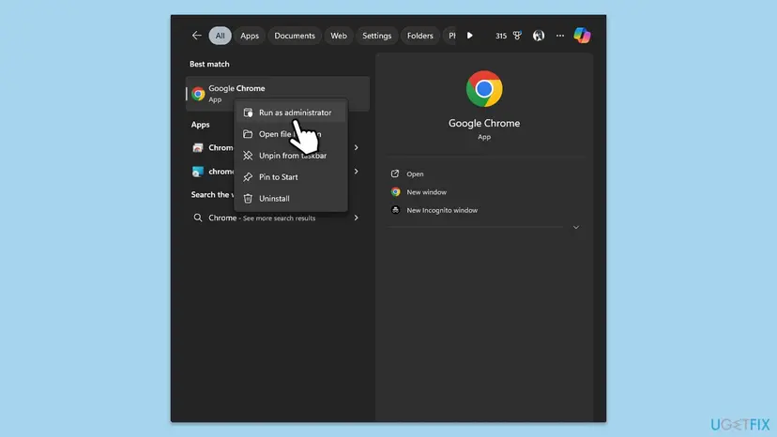777x437 pixels.
Task: Expand second chrome app result chevron
Action: pyautogui.click(x=356, y=172)
